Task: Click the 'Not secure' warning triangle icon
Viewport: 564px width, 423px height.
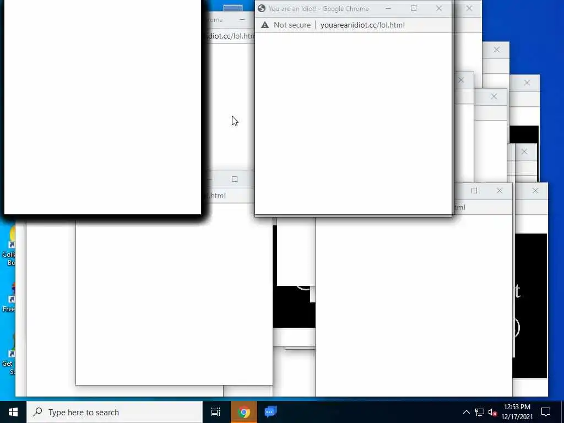Action: tap(265, 25)
